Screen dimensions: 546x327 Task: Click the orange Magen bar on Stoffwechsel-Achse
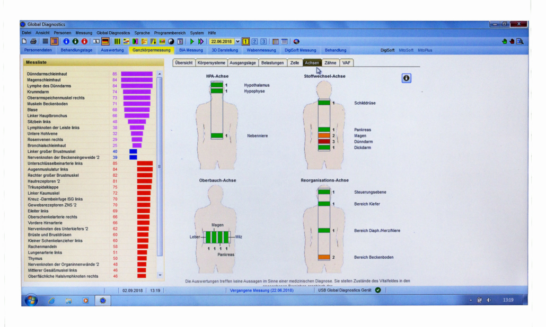point(324,135)
